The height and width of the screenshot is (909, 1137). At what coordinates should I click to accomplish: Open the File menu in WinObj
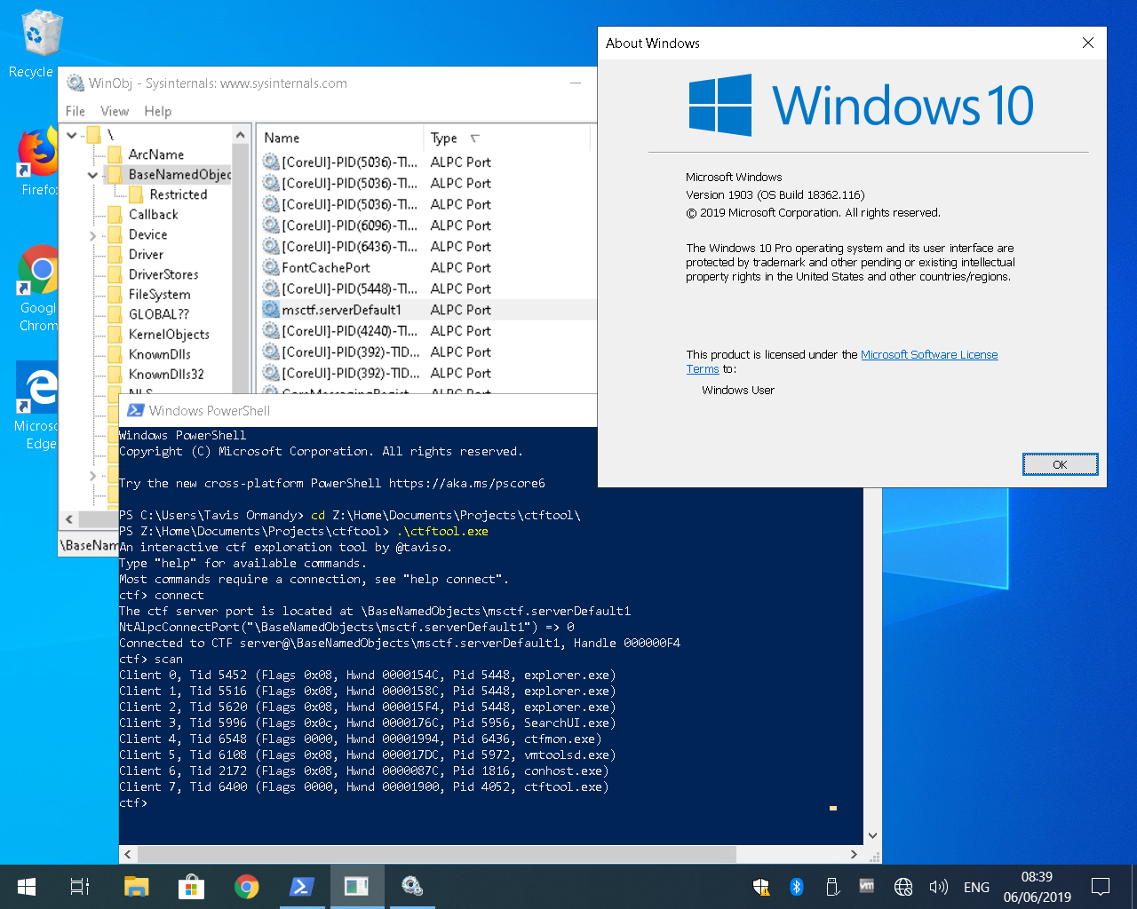[x=76, y=111]
